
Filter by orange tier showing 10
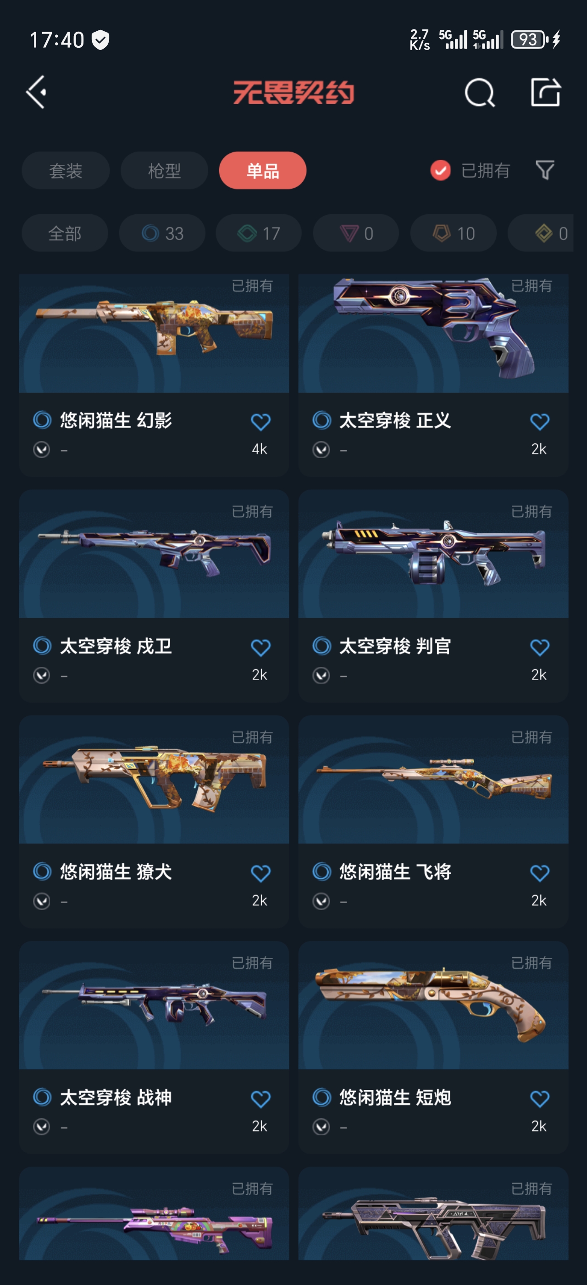[x=454, y=233]
